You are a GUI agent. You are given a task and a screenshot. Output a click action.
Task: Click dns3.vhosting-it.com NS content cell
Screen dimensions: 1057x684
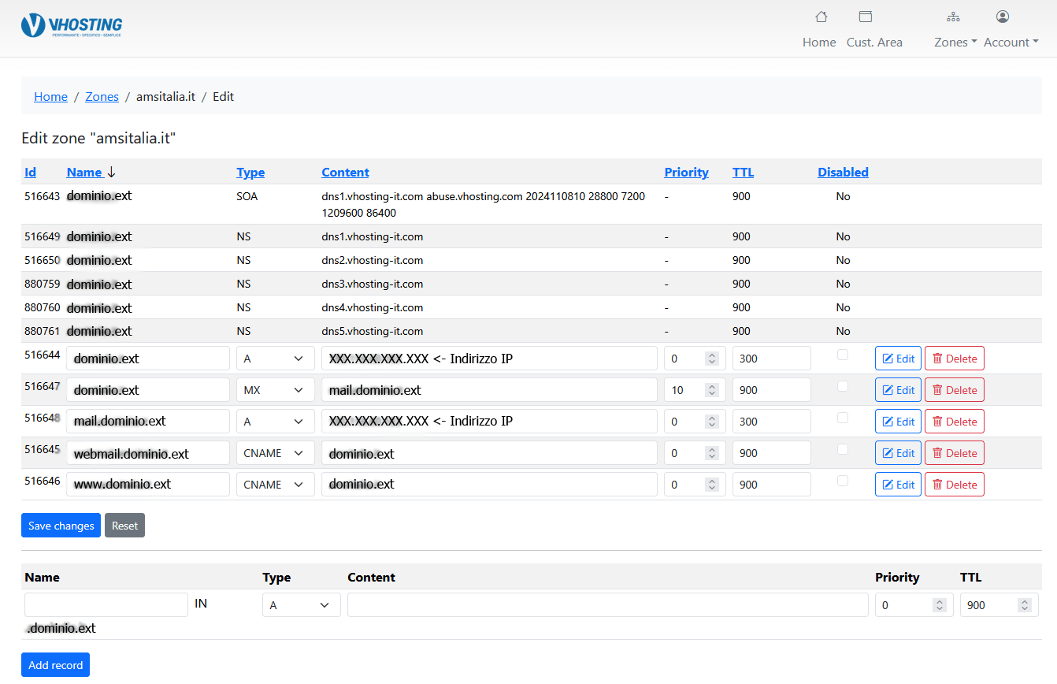pyautogui.click(x=373, y=284)
